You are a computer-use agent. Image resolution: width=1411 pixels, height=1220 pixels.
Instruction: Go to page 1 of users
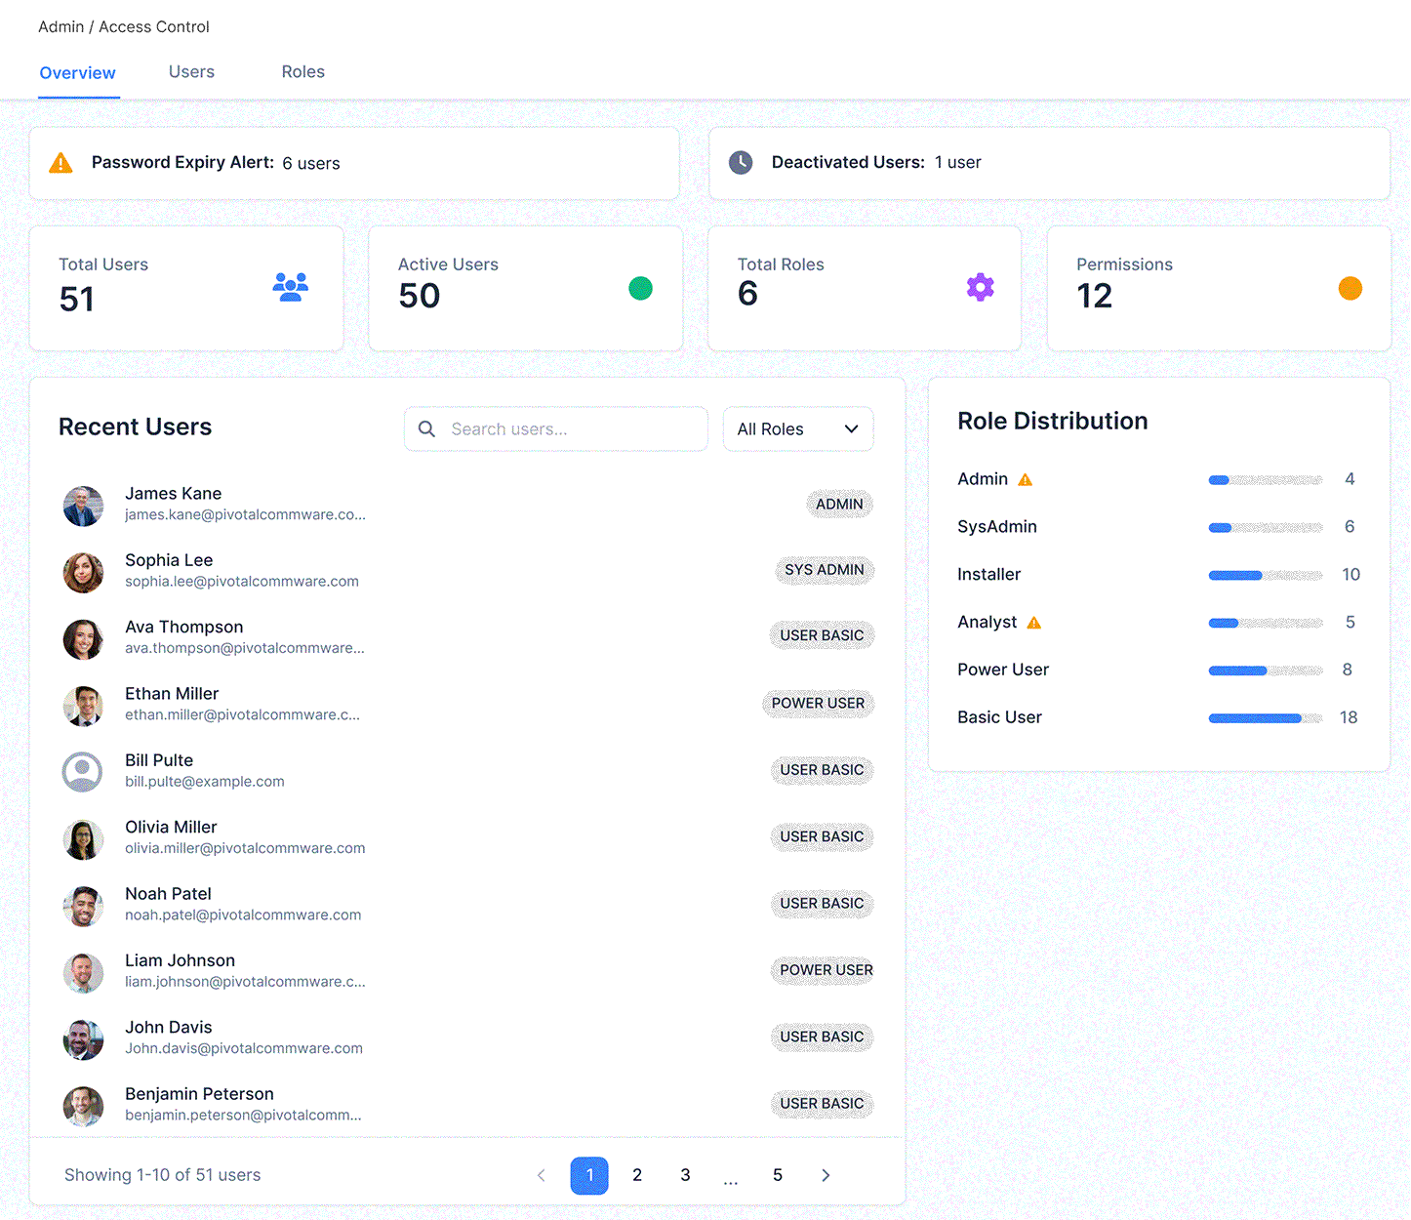tap(589, 1175)
